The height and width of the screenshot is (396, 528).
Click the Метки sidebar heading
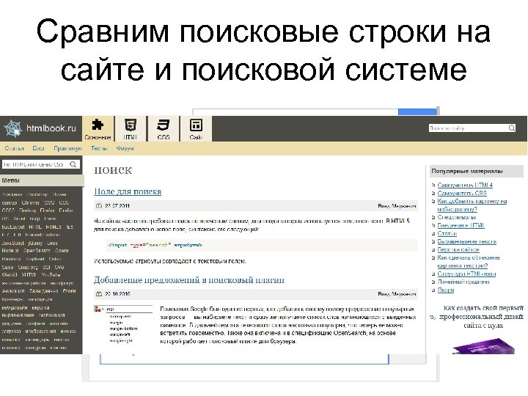(42, 180)
